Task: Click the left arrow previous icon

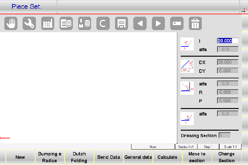Action: (140, 23)
